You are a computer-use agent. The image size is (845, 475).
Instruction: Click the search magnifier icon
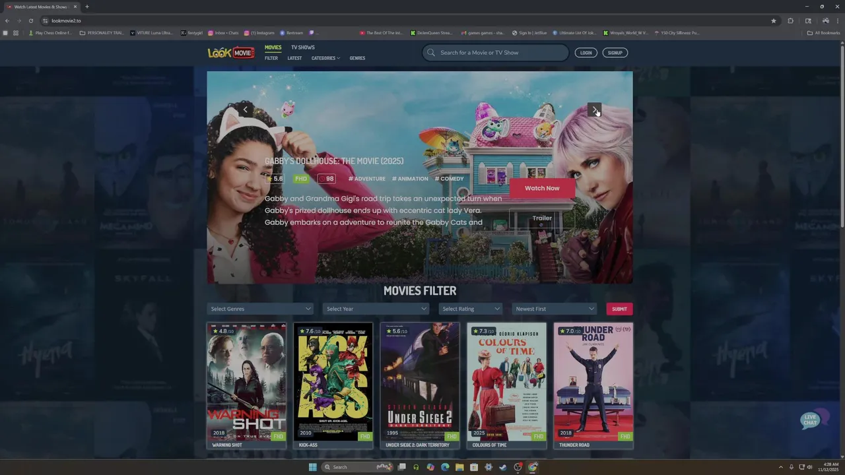(x=431, y=53)
